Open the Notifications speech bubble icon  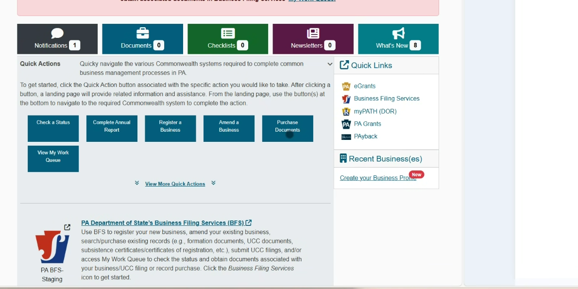tap(57, 33)
